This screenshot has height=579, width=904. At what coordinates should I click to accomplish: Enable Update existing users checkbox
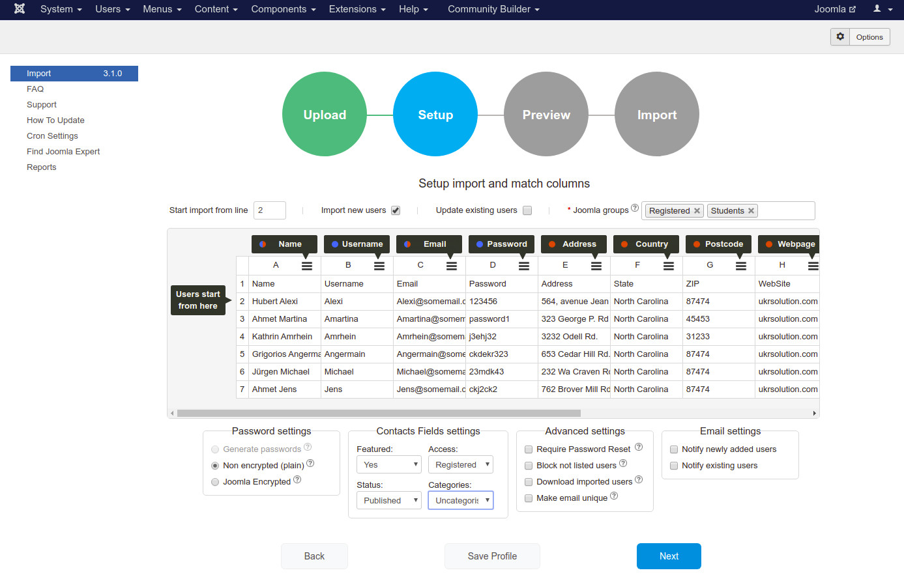tap(527, 210)
